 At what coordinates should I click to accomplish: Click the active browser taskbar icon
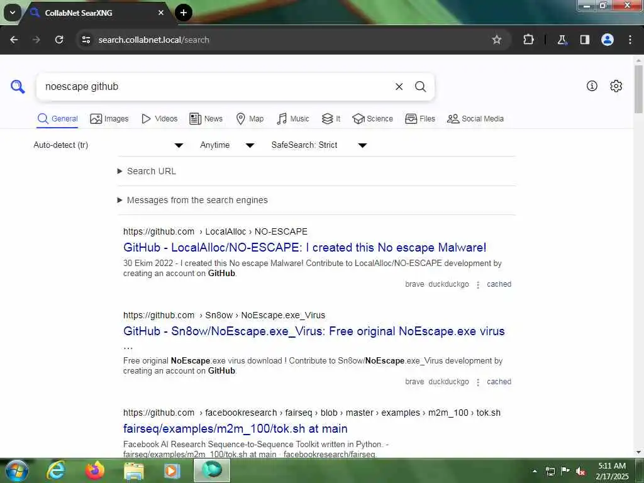click(x=212, y=470)
